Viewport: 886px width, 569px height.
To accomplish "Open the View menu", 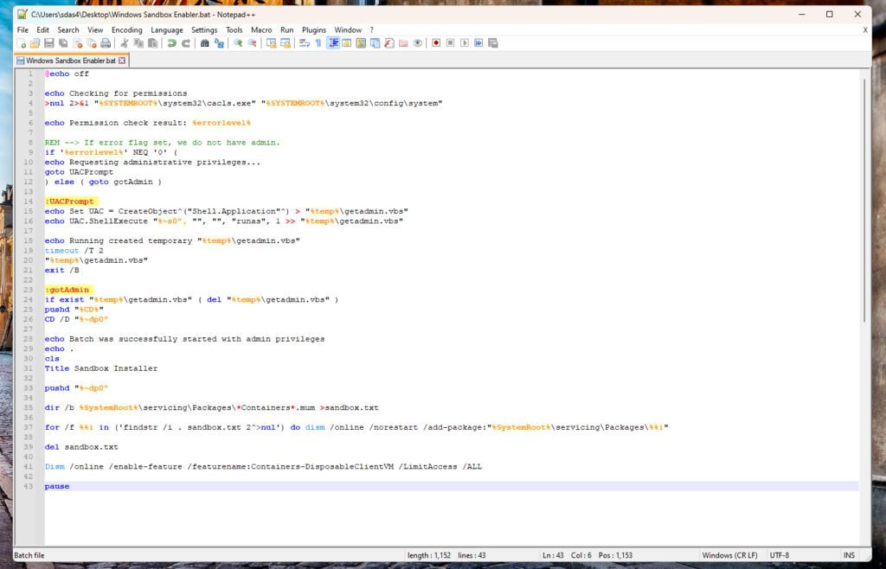I will click(95, 30).
